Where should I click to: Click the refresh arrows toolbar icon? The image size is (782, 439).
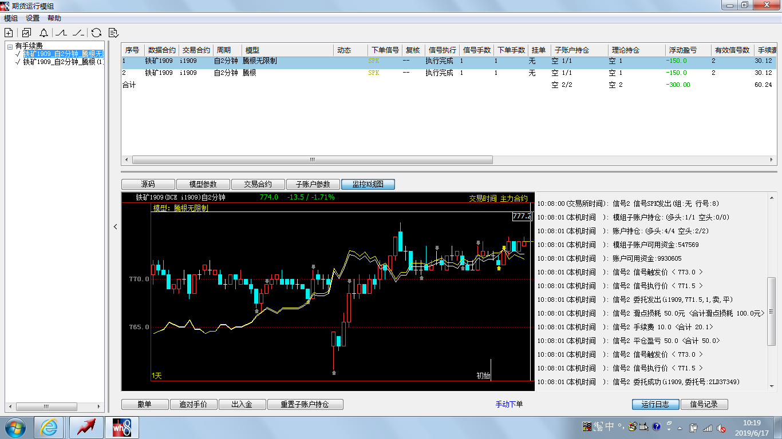point(96,33)
